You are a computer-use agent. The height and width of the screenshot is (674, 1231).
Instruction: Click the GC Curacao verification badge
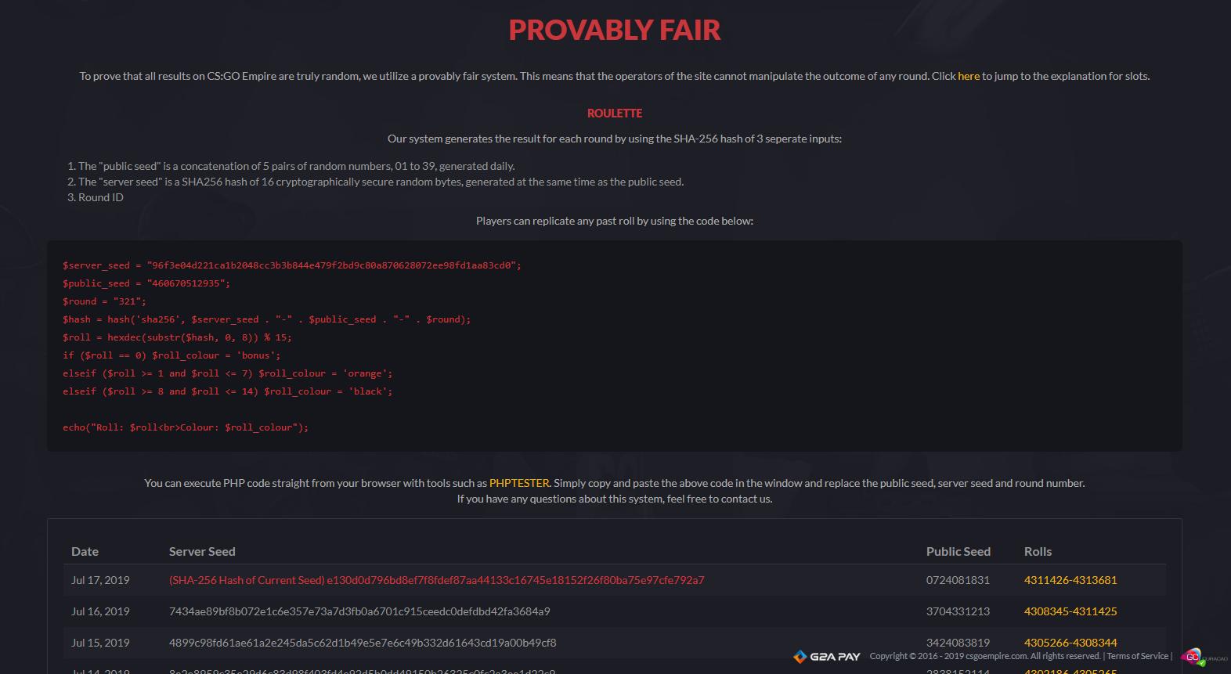(x=1204, y=658)
